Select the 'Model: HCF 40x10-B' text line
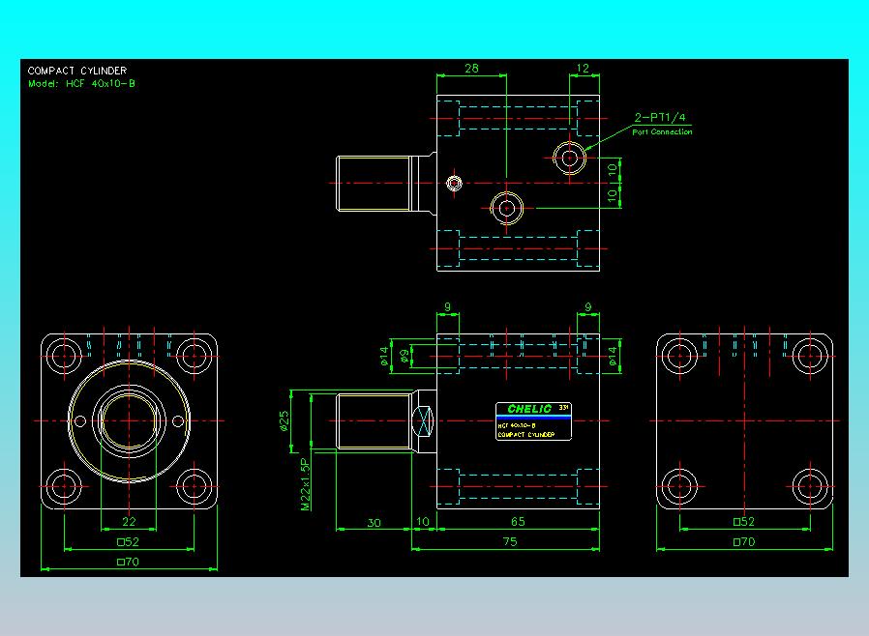869x636 pixels. pyautogui.click(x=81, y=83)
